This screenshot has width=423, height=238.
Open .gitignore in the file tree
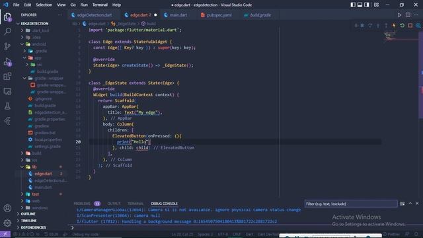point(43,99)
